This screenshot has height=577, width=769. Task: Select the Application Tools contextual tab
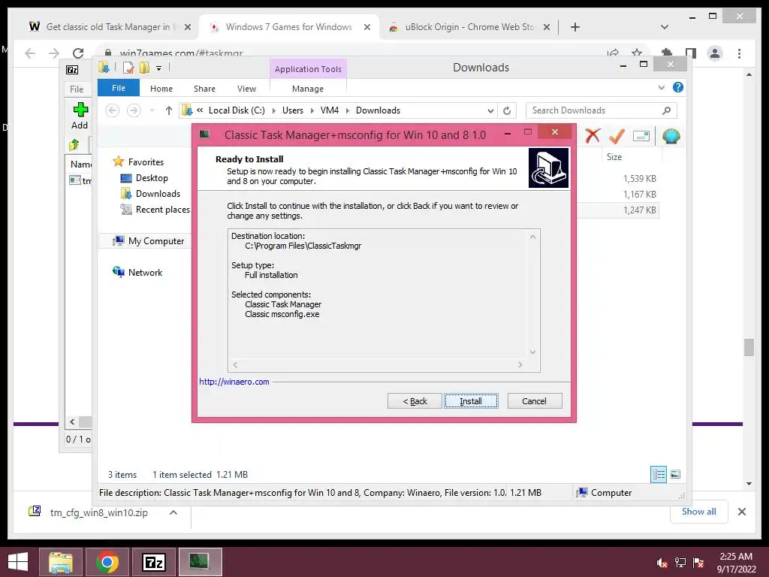tap(308, 69)
